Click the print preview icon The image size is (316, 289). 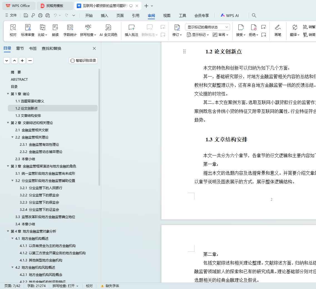[48, 15]
